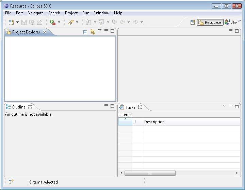Click the Eclipse icon in title bar
Viewport: 245px width, 190px height.
[6, 6]
